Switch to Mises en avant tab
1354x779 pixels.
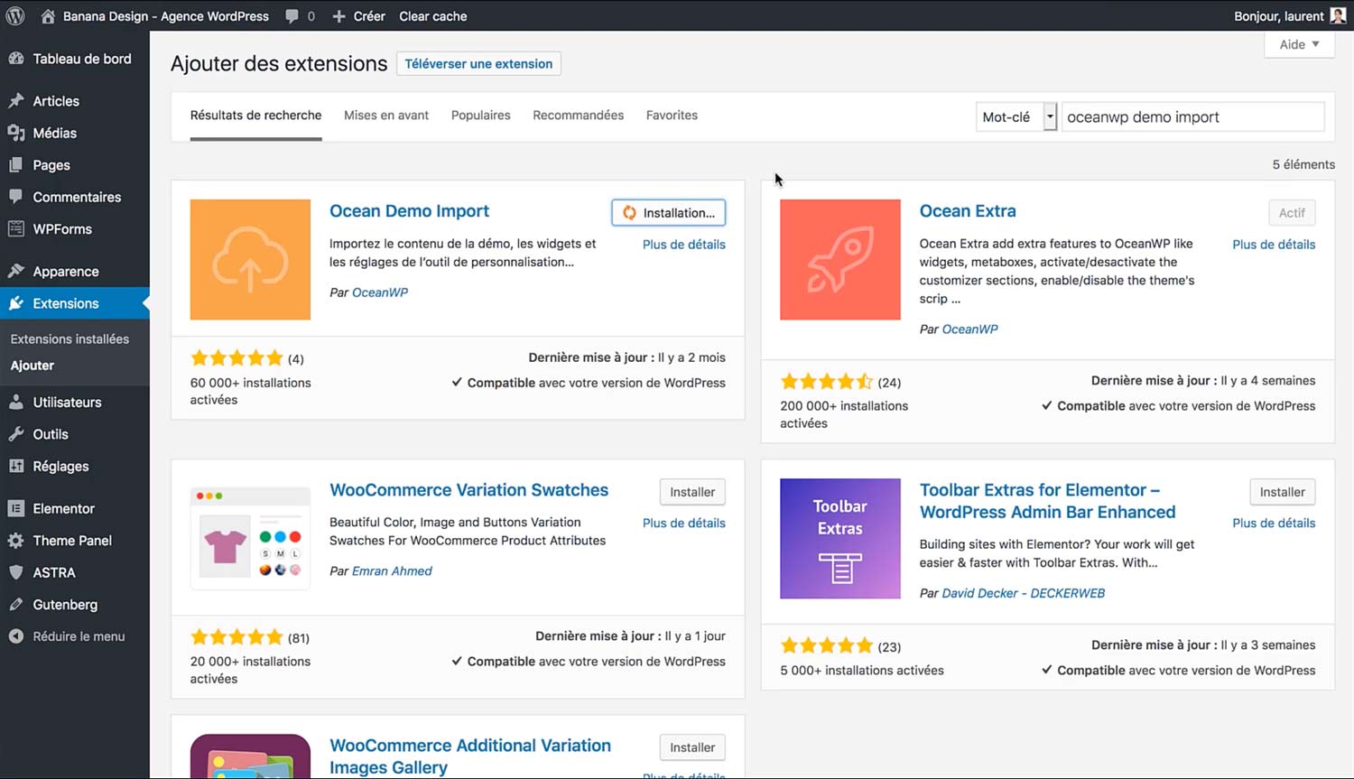(386, 116)
